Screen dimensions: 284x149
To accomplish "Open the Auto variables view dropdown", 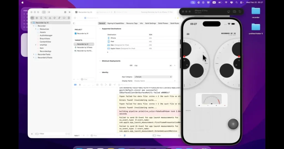I will [x=77, y=135].
